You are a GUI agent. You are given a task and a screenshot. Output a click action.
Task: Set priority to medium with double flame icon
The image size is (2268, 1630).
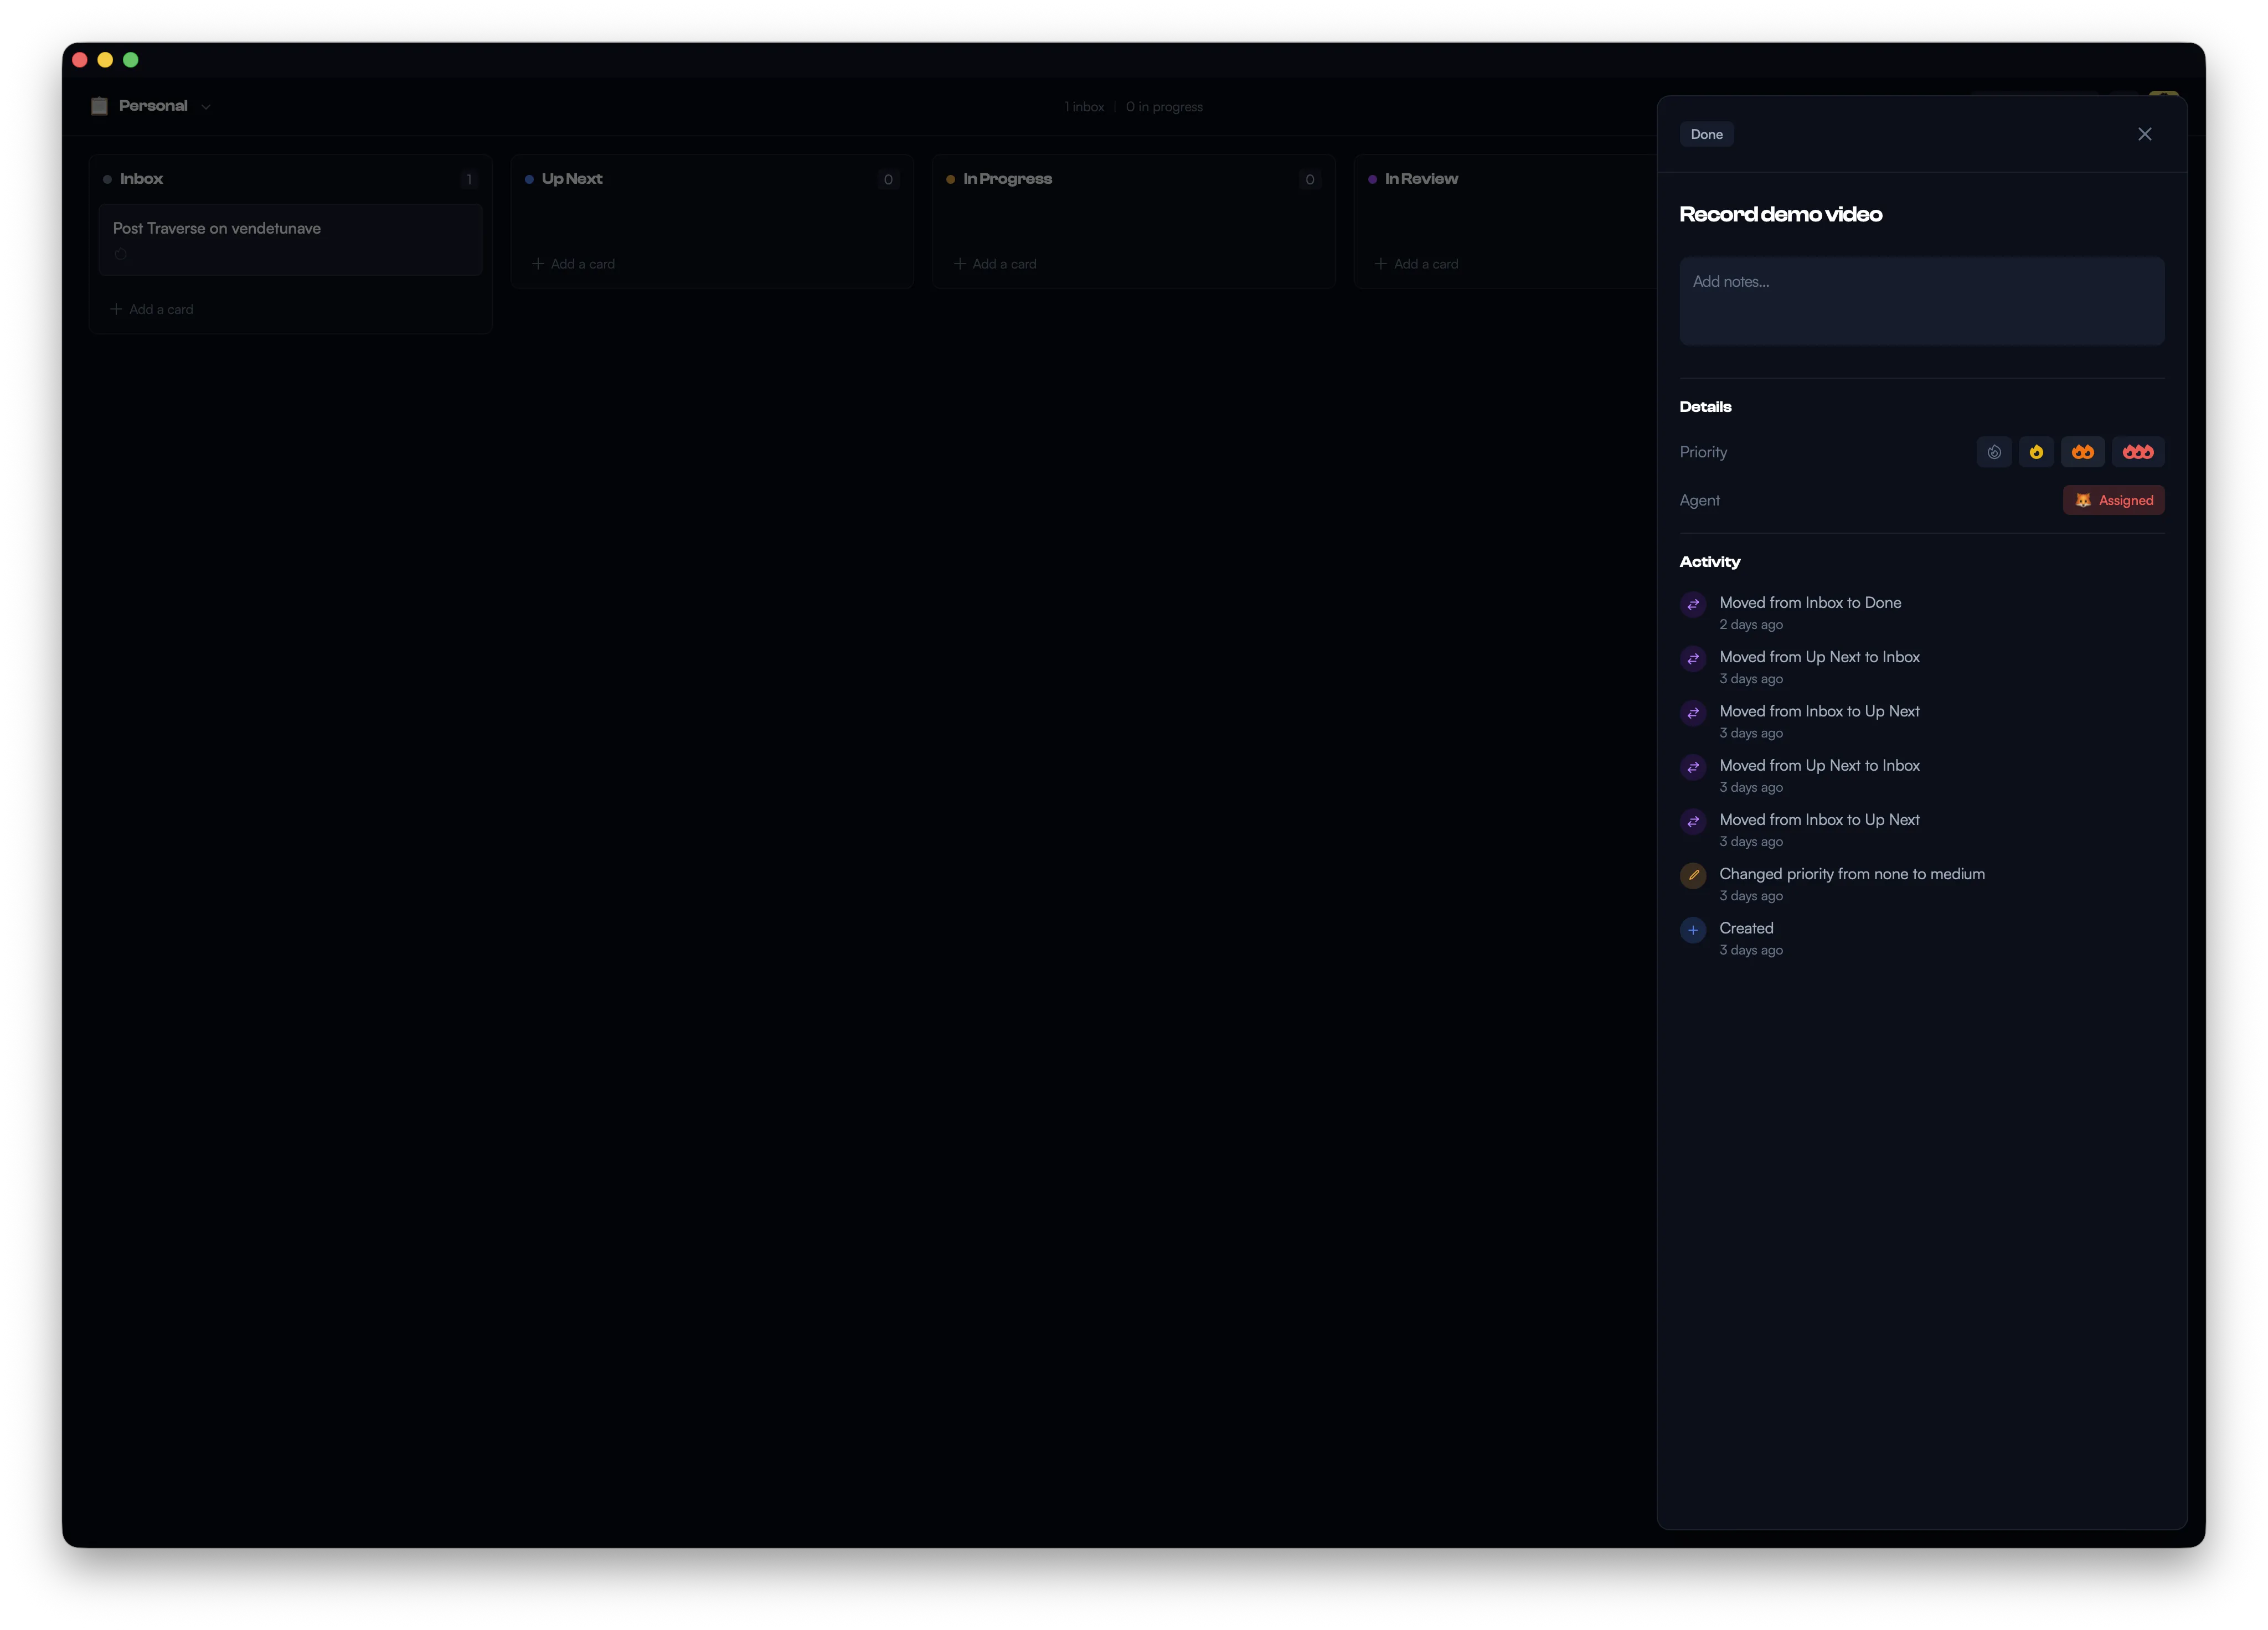pos(2083,452)
